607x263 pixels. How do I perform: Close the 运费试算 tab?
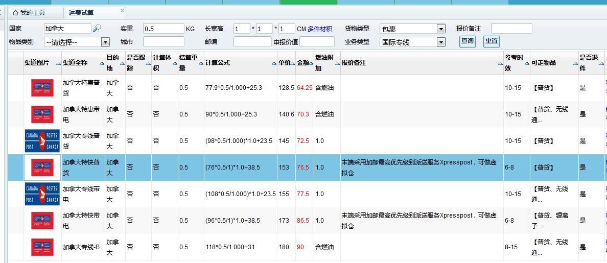pyautogui.click(x=122, y=10)
